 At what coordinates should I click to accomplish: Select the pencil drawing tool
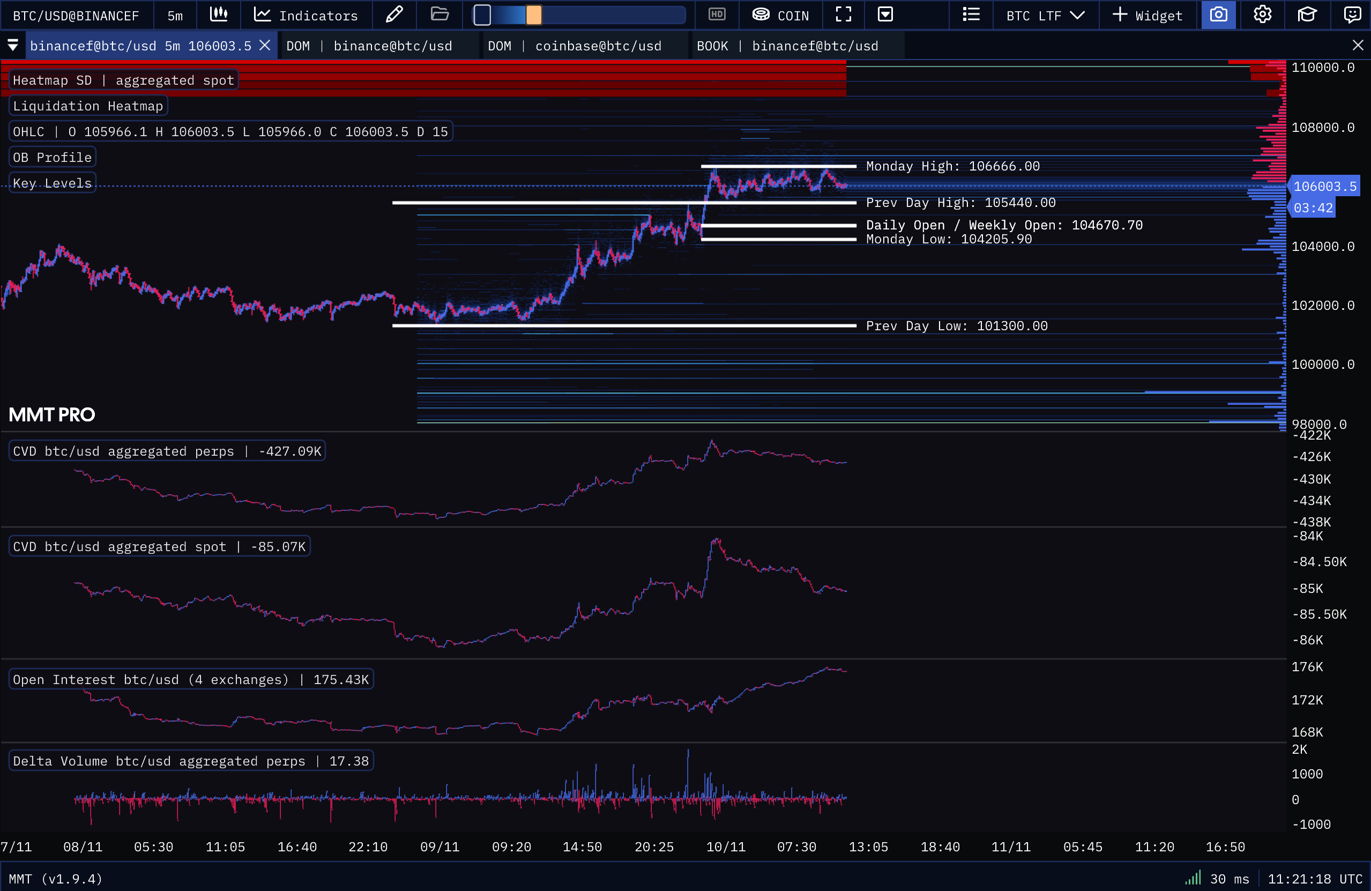(394, 15)
